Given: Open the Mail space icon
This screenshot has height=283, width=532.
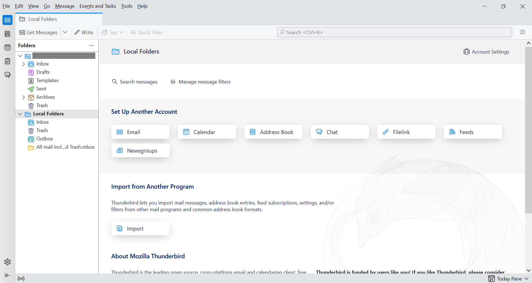Looking at the screenshot, I should (7, 20).
